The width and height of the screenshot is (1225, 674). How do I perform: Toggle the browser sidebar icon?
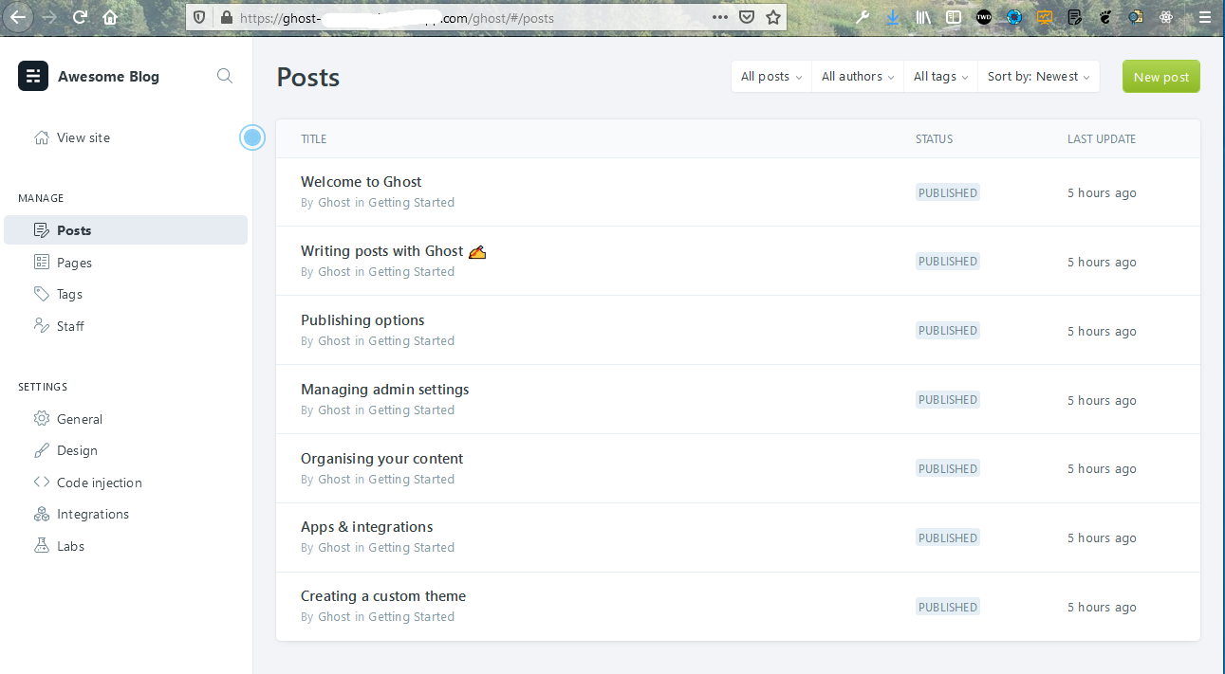click(954, 17)
